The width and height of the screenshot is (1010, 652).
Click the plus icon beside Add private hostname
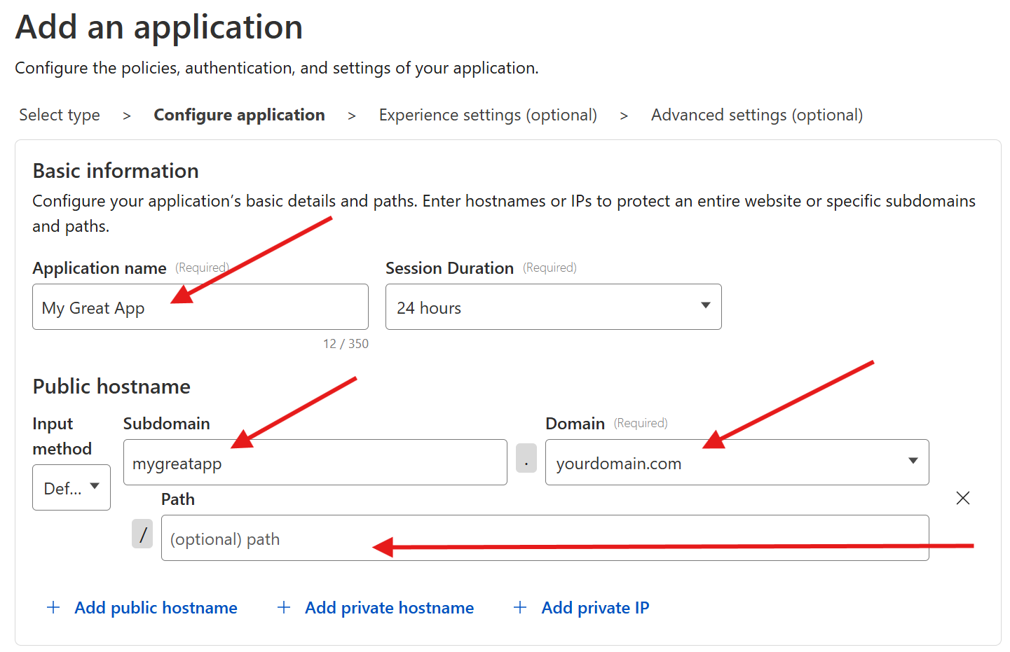[283, 607]
